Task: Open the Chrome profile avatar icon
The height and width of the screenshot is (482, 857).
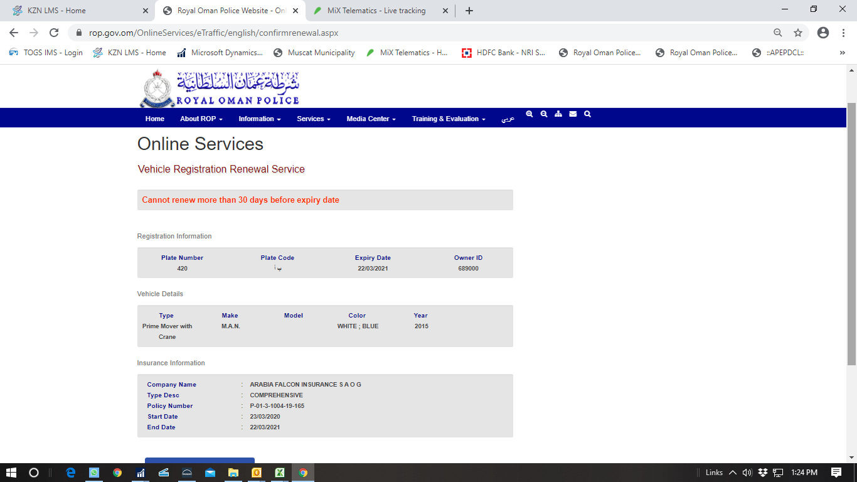Action: coord(823,33)
